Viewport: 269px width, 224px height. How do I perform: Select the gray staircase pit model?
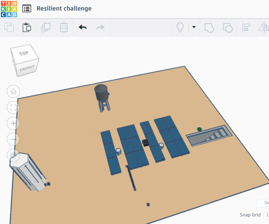[x=209, y=136]
